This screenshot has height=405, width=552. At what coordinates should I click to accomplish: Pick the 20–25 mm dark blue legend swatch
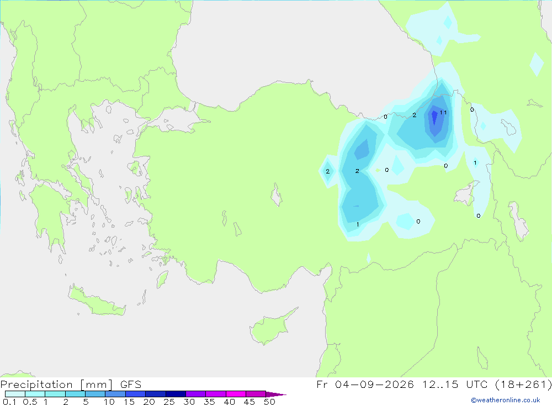coord(155,394)
